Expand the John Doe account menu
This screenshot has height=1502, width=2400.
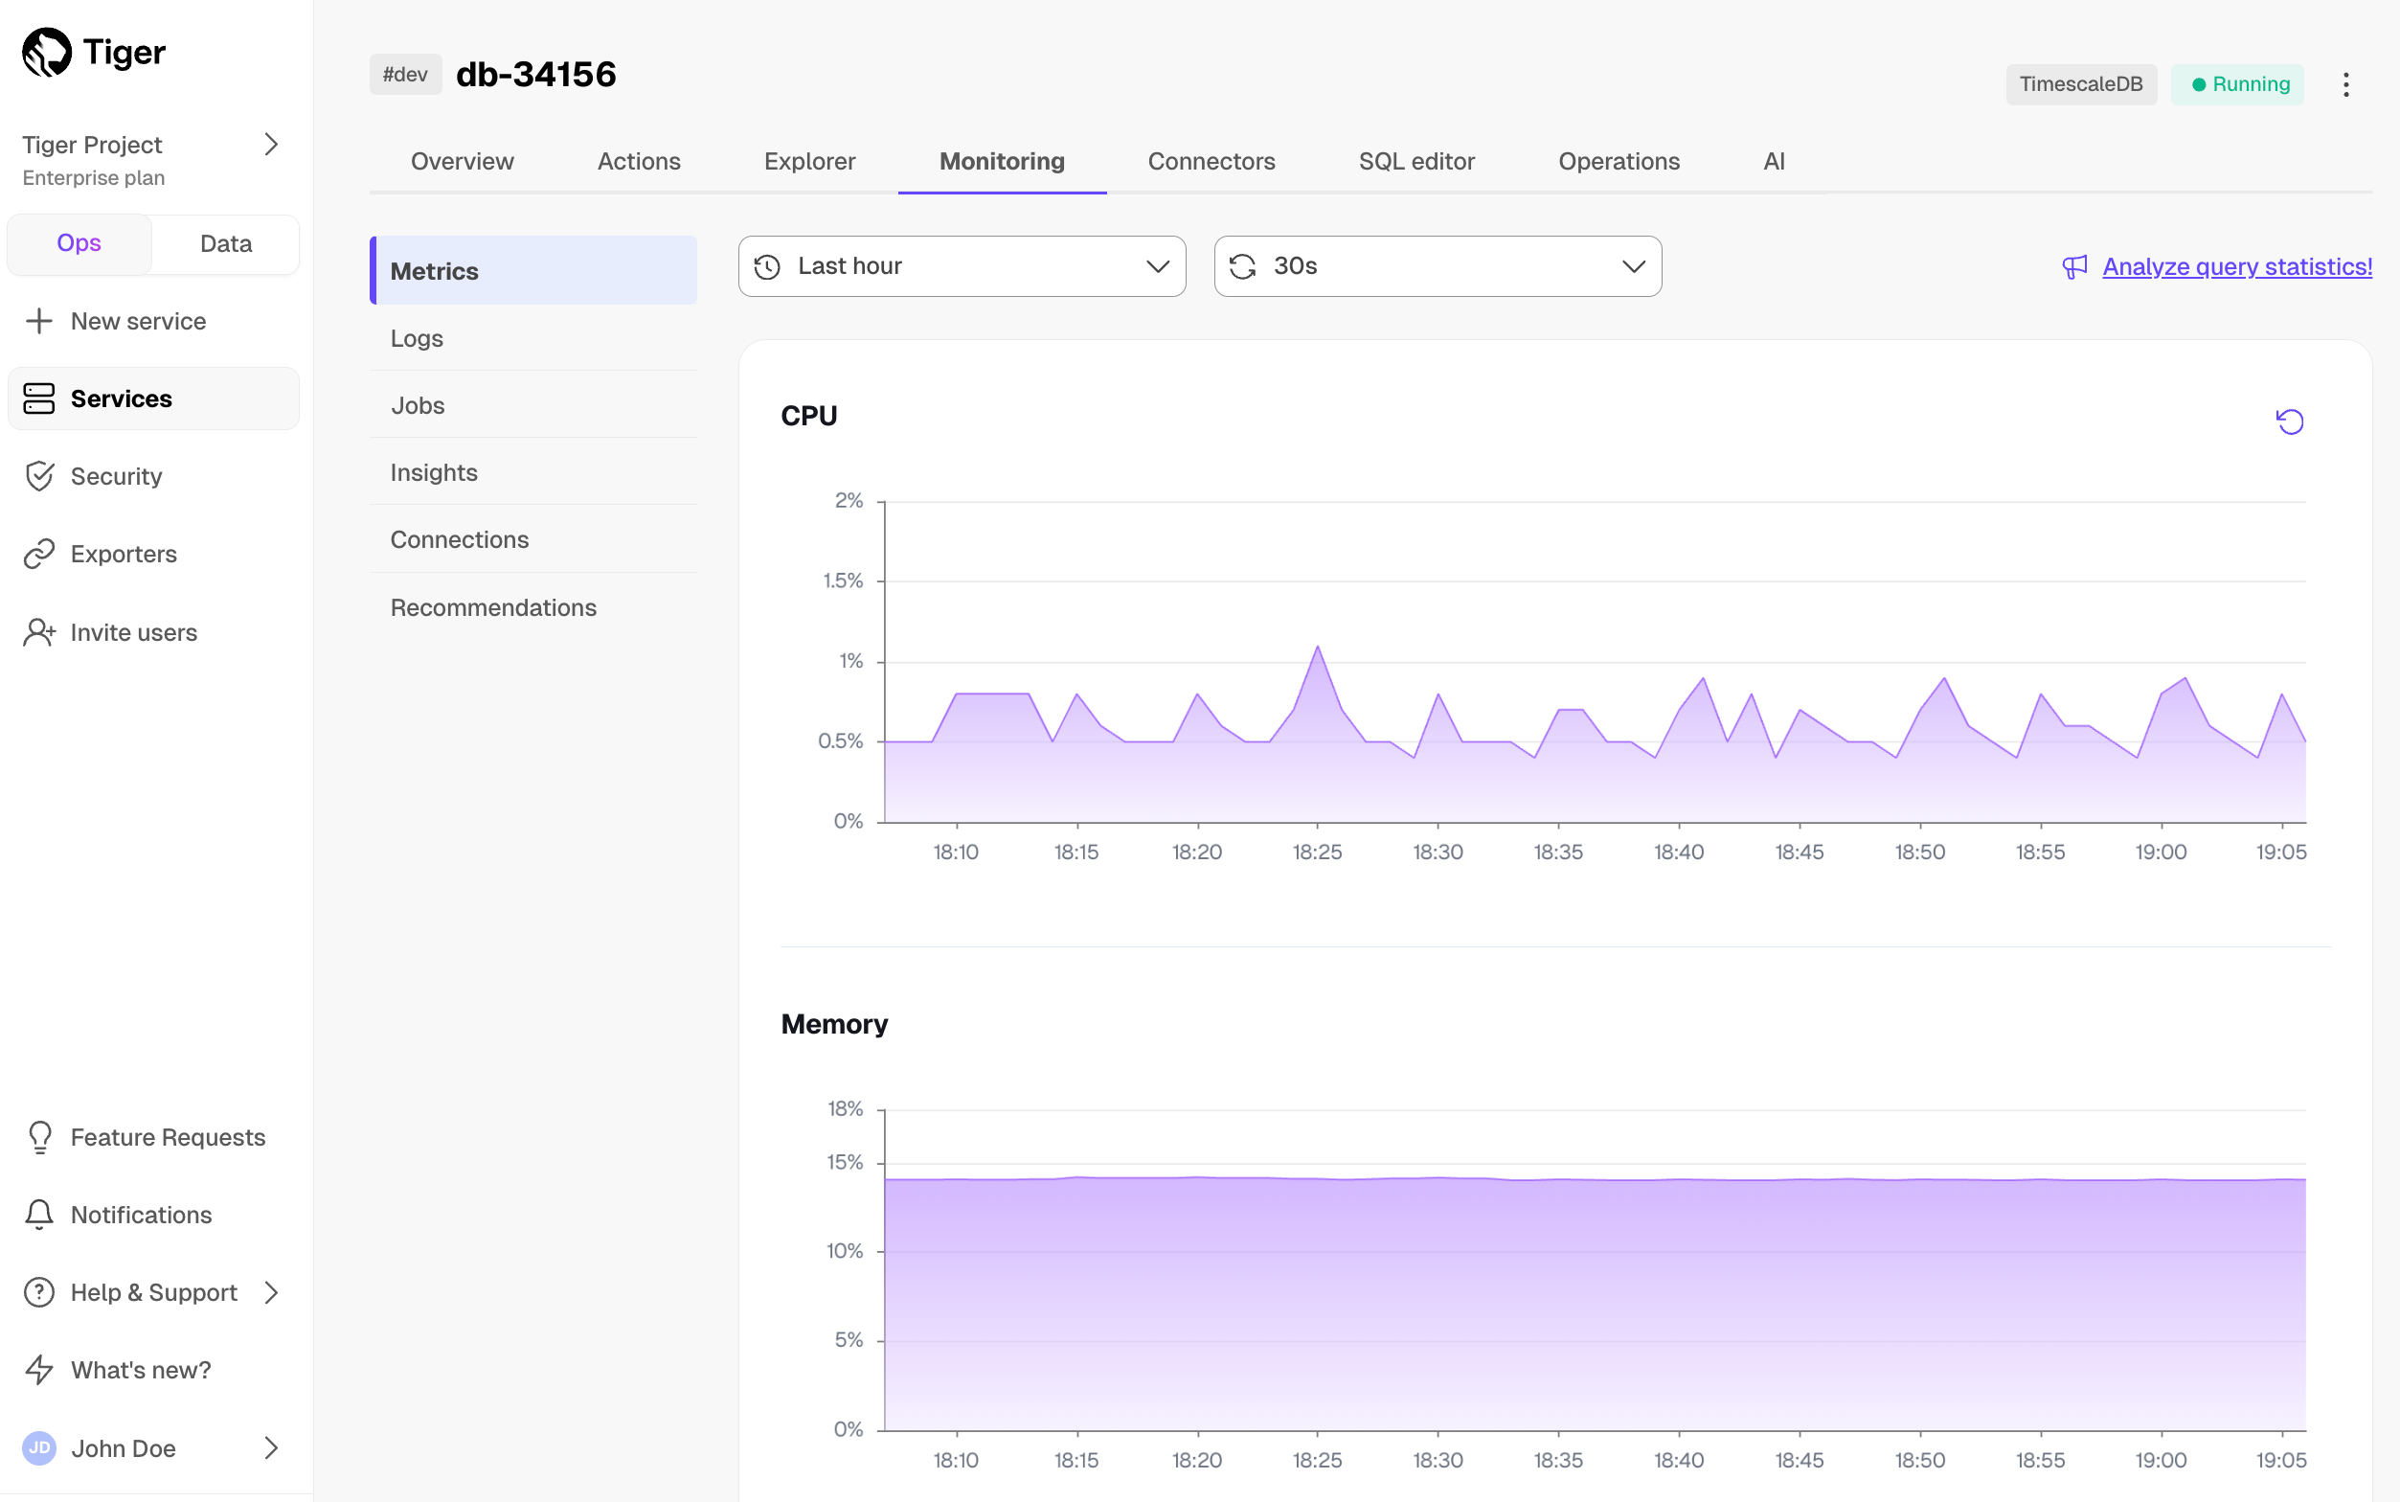[271, 1447]
